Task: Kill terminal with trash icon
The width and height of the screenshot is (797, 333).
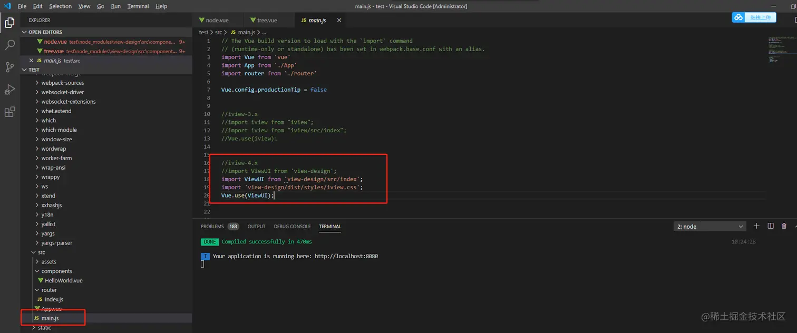Action: [784, 226]
